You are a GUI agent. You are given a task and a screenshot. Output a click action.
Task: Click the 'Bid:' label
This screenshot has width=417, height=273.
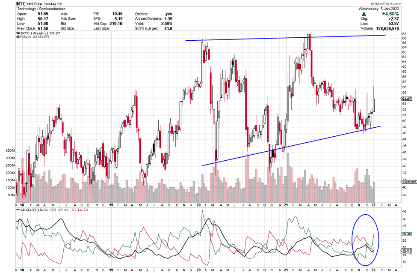tap(64, 24)
